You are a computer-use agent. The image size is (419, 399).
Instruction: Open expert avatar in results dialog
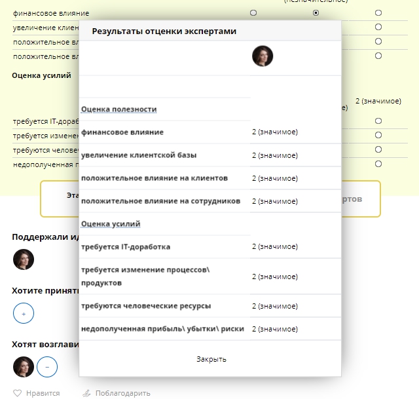[x=263, y=56]
